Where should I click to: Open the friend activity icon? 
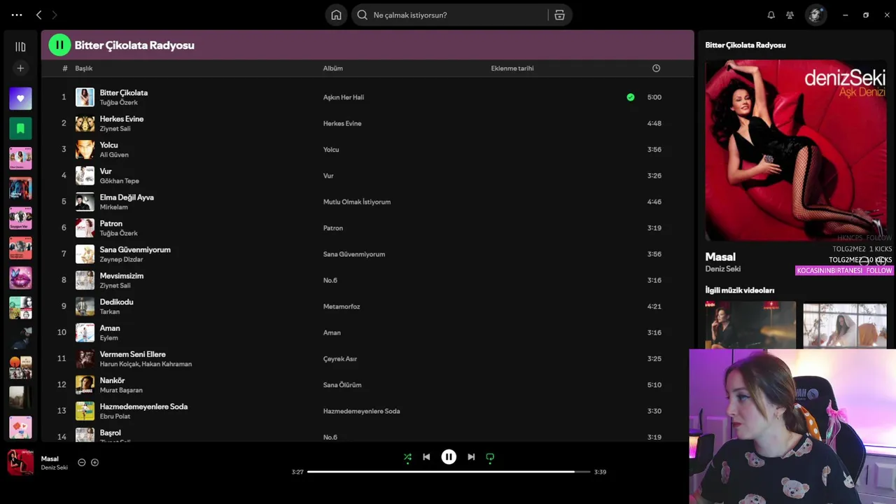point(790,15)
